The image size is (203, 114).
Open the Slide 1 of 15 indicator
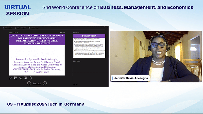click(37, 83)
